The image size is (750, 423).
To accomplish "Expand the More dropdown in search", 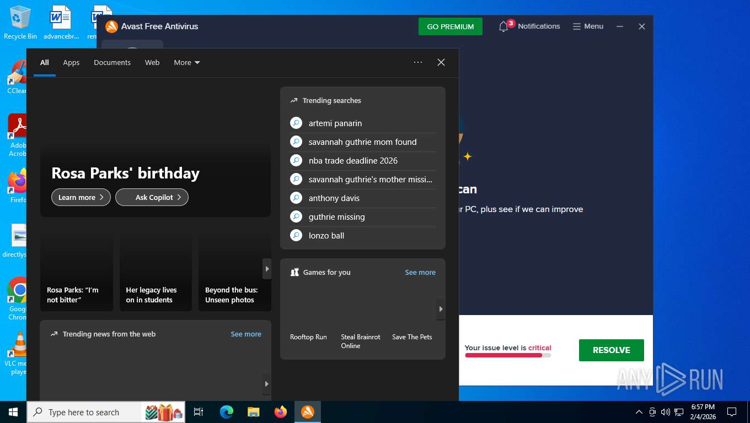I will click(x=187, y=62).
